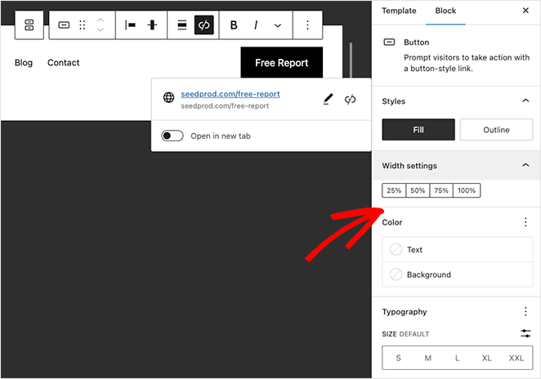541x379 pixels.
Task: Click the parent block selector icon
Action: (x=29, y=25)
